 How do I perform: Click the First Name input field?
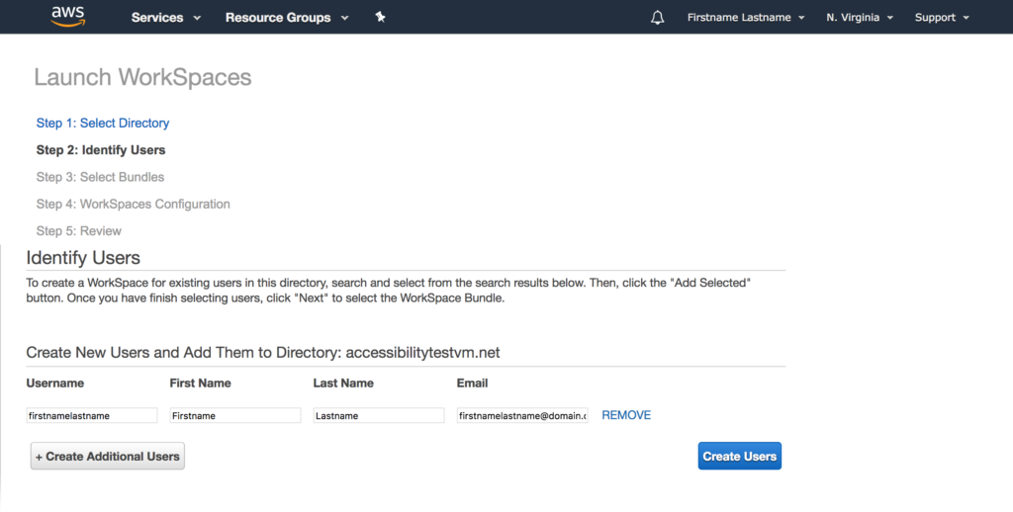point(235,415)
